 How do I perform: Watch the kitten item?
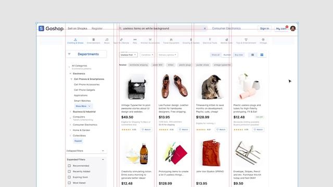coord(221,129)
